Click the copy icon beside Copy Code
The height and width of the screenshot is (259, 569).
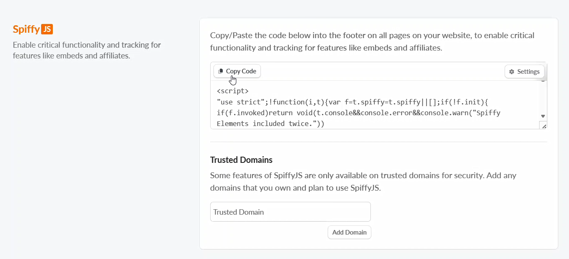[221, 71]
